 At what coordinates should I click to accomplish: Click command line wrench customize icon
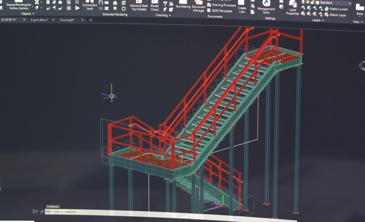click(42, 212)
